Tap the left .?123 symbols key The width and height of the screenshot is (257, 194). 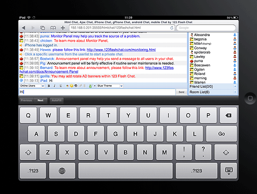point(33,171)
